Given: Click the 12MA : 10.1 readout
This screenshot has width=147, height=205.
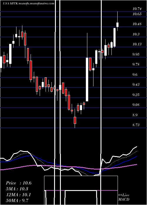Looking at the screenshot, I should pyautogui.click(x=19, y=195).
